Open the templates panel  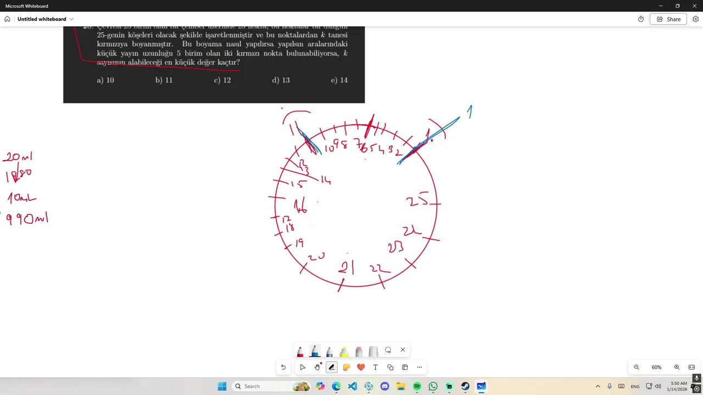click(405, 368)
